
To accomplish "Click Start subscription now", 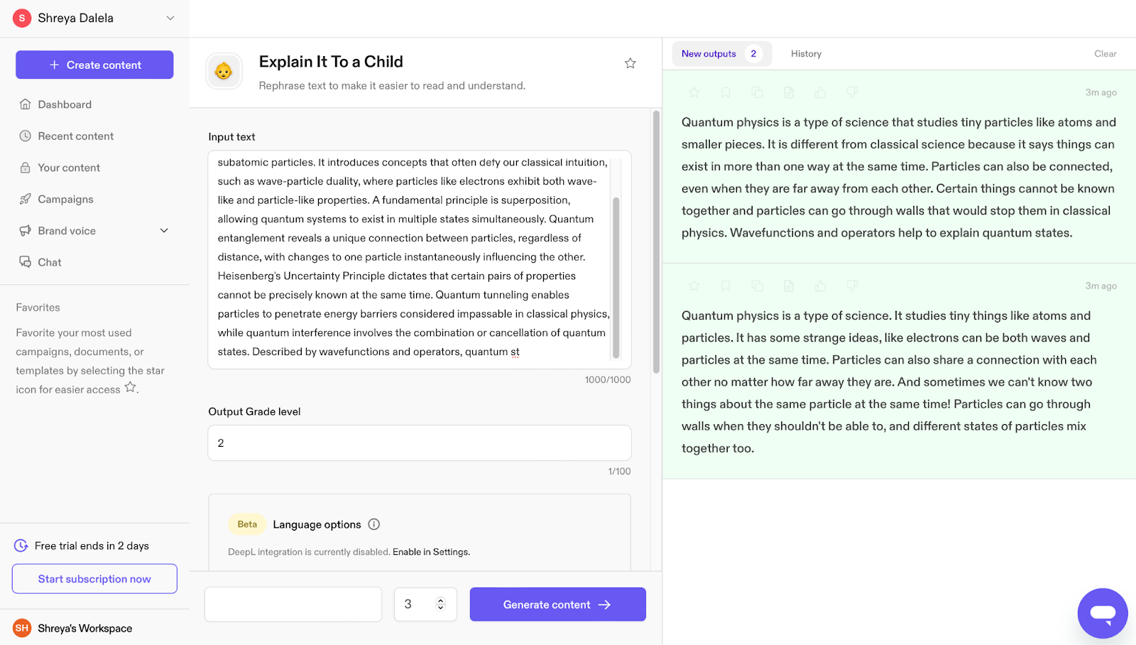I will click(x=94, y=579).
